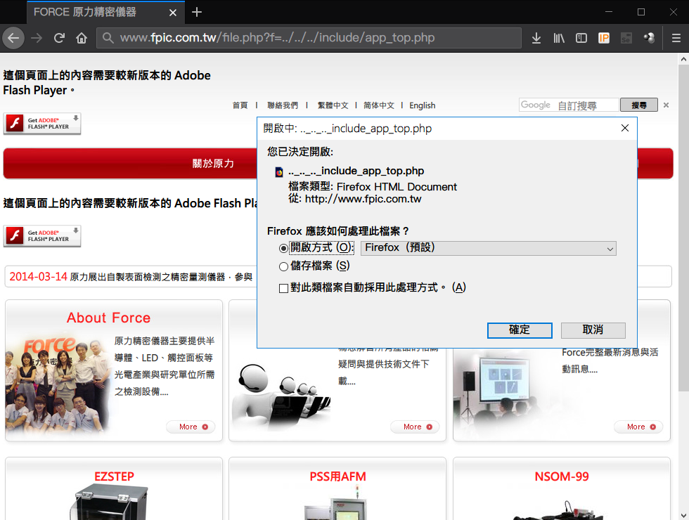Select the 儲存檔案 radio option
The width and height of the screenshot is (689, 520).
[283, 266]
